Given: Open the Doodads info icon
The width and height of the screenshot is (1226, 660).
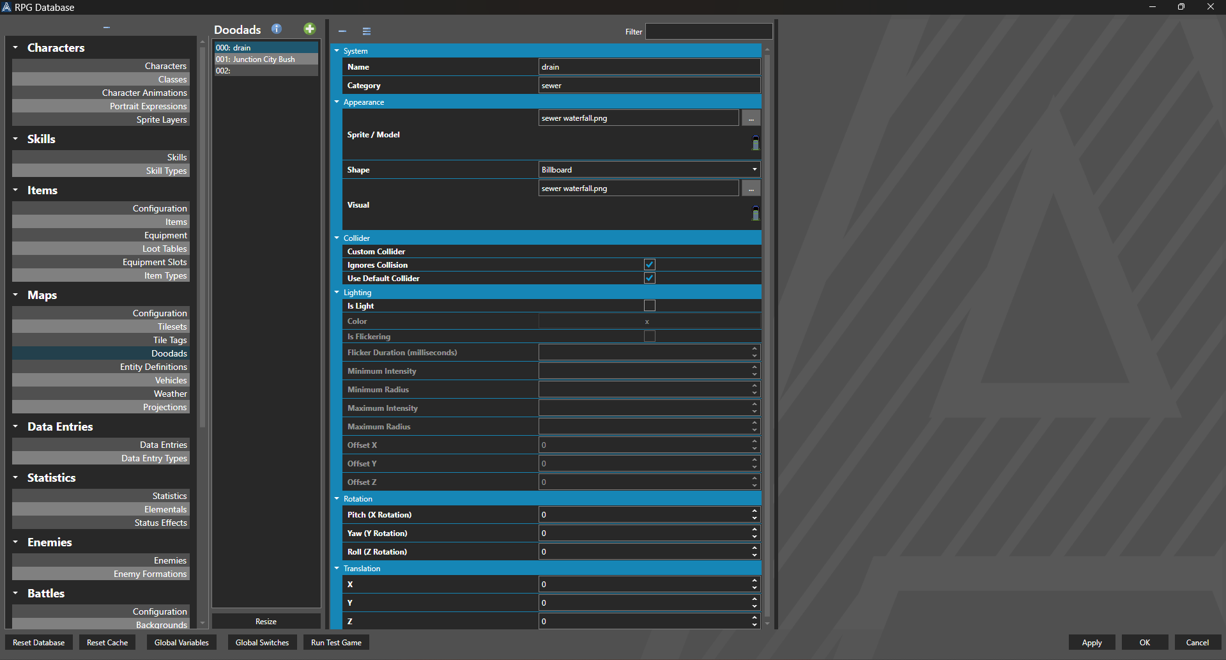Looking at the screenshot, I should [277, 29].
